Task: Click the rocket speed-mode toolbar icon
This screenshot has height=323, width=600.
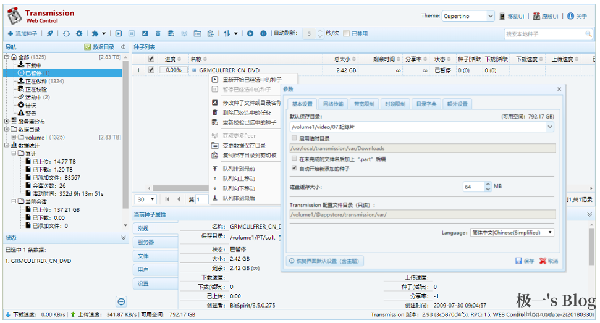Action: (x=50, y=33)
